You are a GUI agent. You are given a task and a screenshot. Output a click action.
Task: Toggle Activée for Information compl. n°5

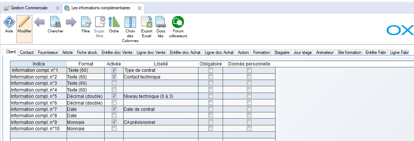coord(114,96)
